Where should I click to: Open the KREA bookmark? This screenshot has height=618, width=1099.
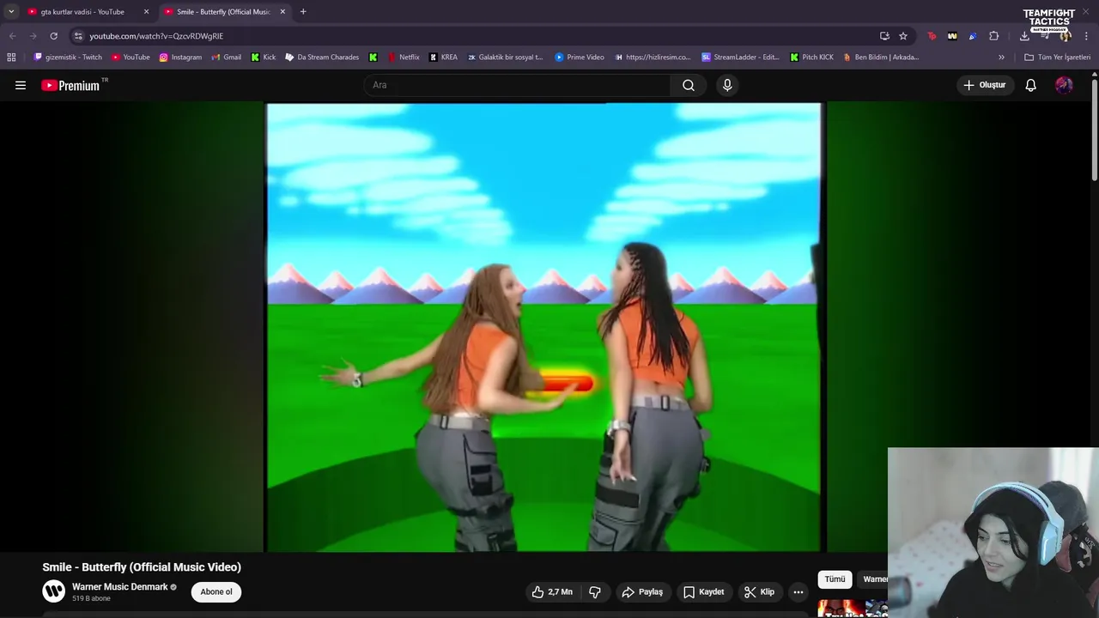(x=443, y=58)
